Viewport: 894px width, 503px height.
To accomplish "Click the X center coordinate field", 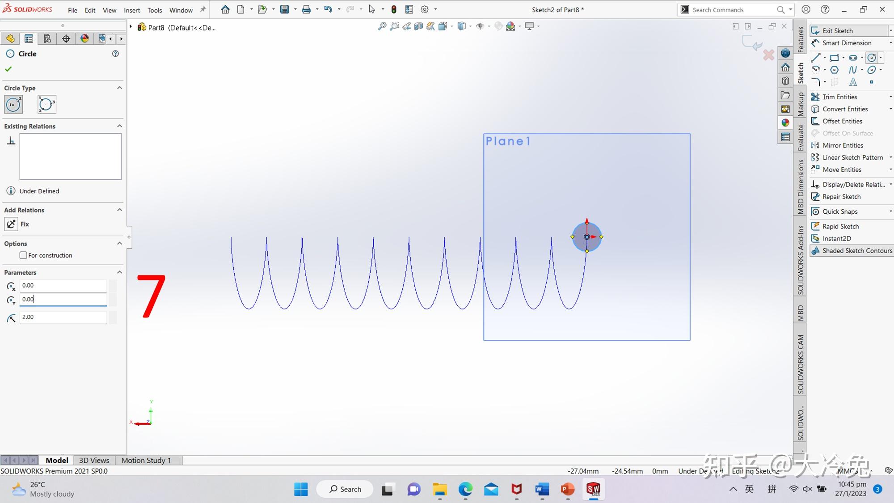I will [x=63, y=285].
